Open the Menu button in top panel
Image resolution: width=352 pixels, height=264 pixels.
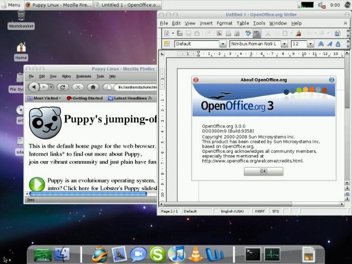[x=11, y=5]
